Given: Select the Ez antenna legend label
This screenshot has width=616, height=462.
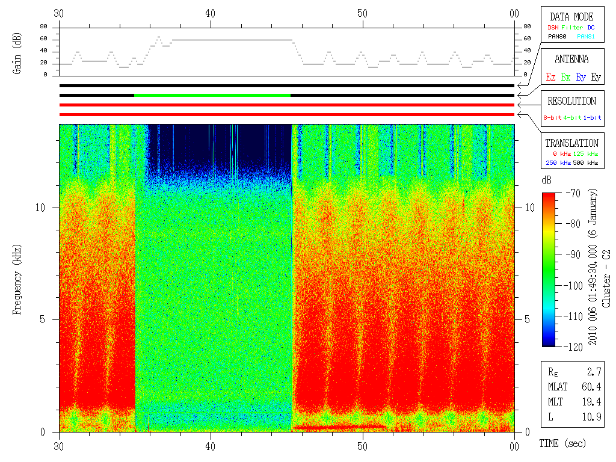Looking at the screenshot, I should [551, 78].
